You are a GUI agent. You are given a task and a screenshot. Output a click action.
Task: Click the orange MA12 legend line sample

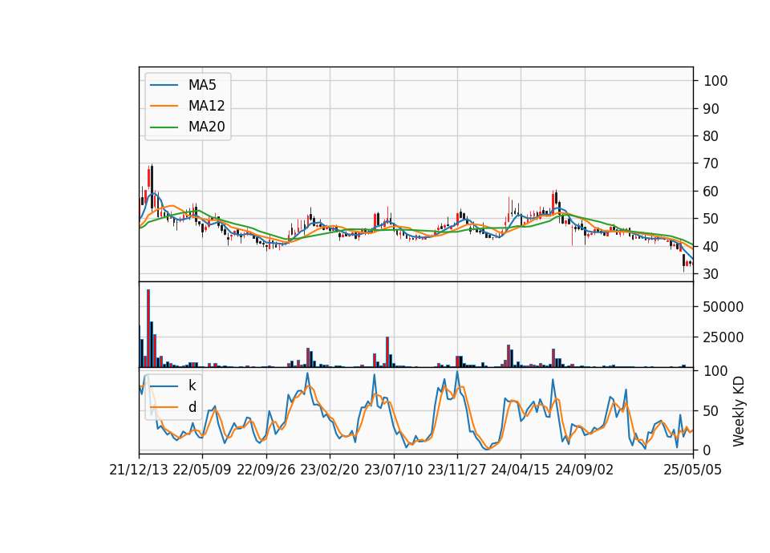(164, 106)
